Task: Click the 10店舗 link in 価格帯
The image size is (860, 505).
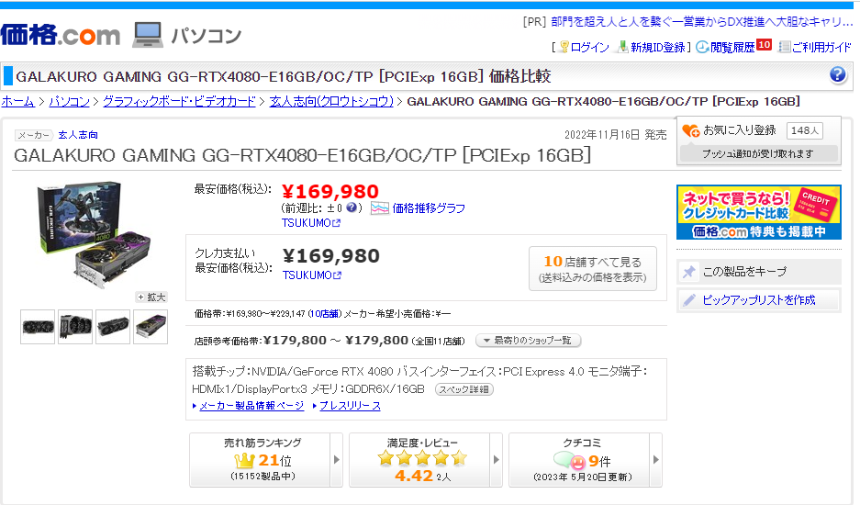Action: [x=325, y=314]
